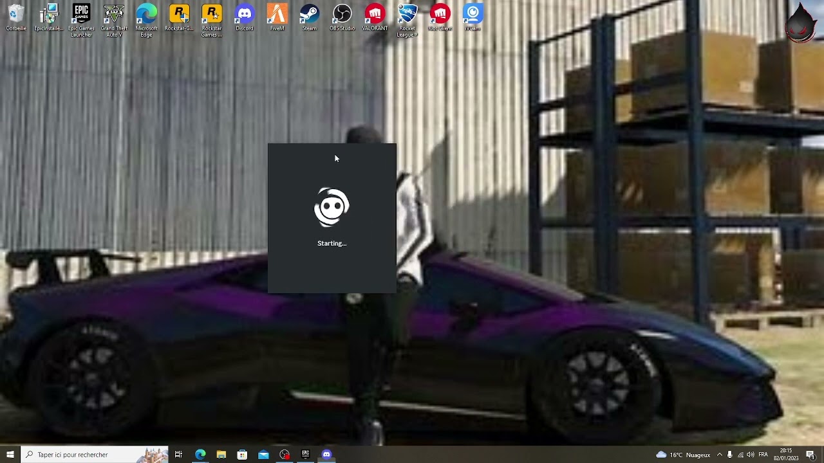Screen dimensions: 824x463
Task: Select the VALORANT desktop shortcut
Action: point(375,18)
